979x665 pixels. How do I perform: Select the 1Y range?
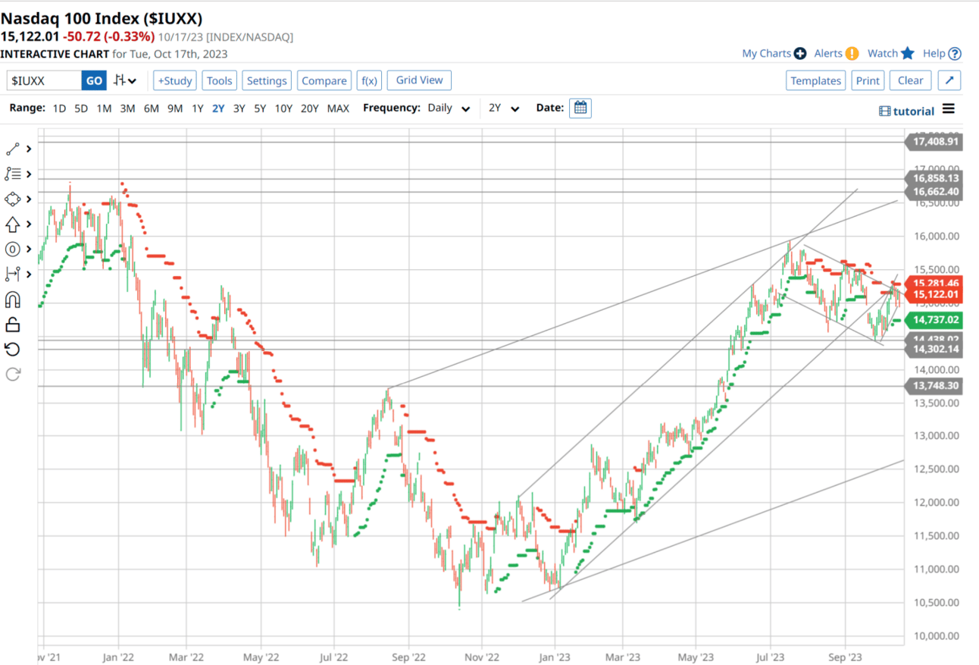[x=197, y=108]
